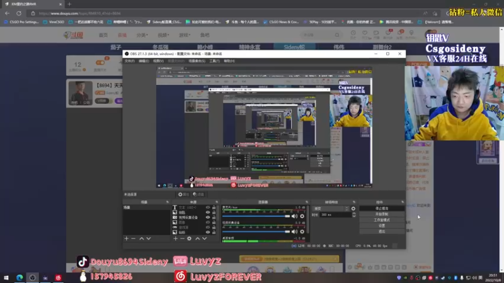The width and height of the screenshot is (504, 283).
Task: Open 滤镜 filters button above sources
Action: (x=198, y=194)
